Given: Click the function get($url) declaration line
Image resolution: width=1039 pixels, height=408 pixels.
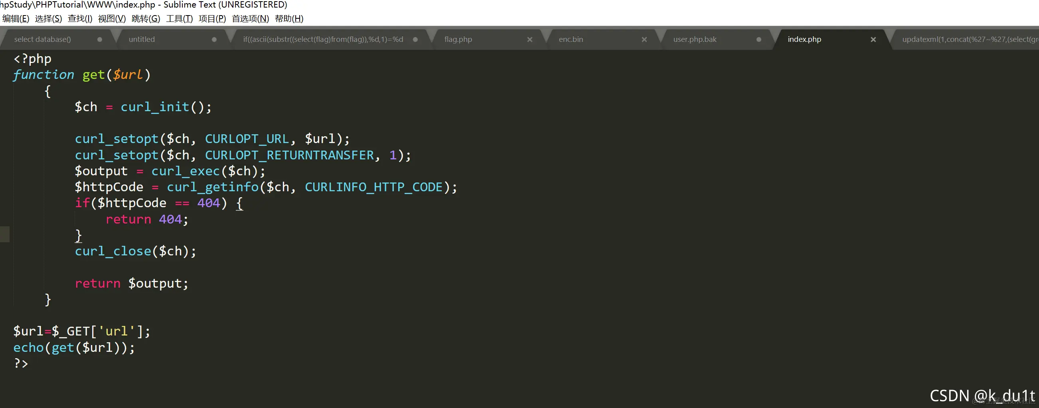Looking at the screenshot, I should tap(82, 75).
